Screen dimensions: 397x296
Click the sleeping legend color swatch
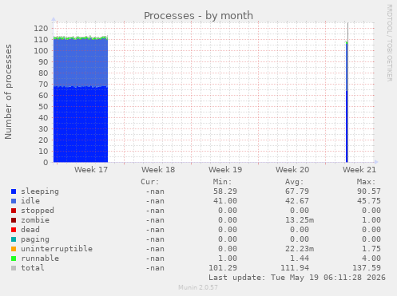point(14,191)
